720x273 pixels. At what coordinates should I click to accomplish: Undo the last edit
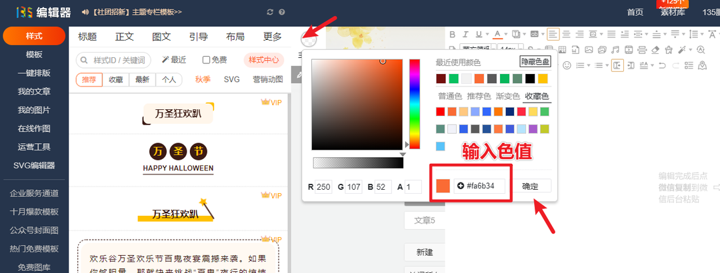(662, 65)
